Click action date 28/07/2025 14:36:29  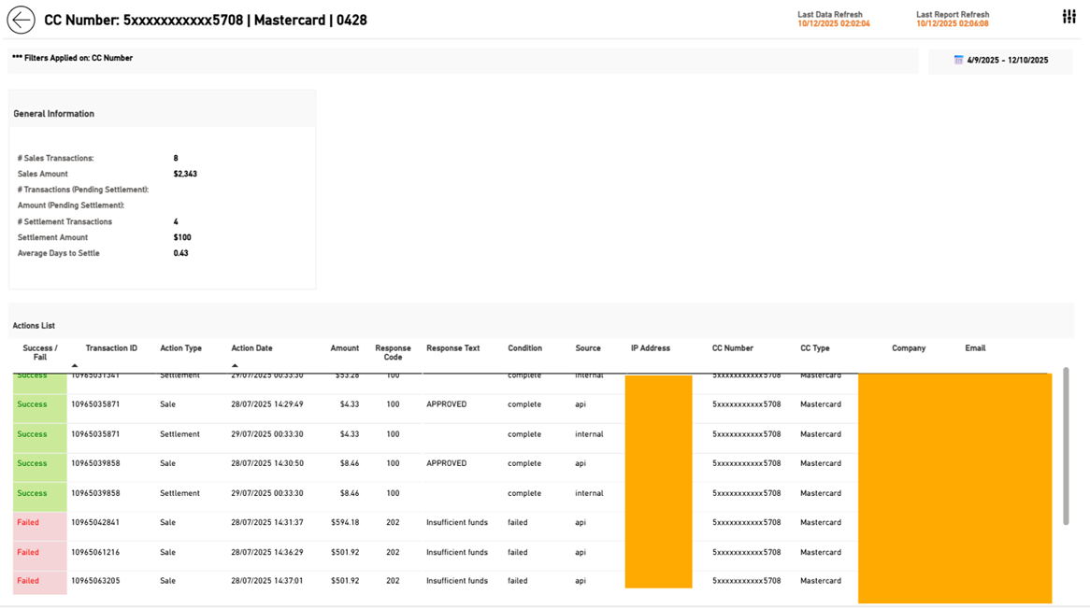(267, 552)
